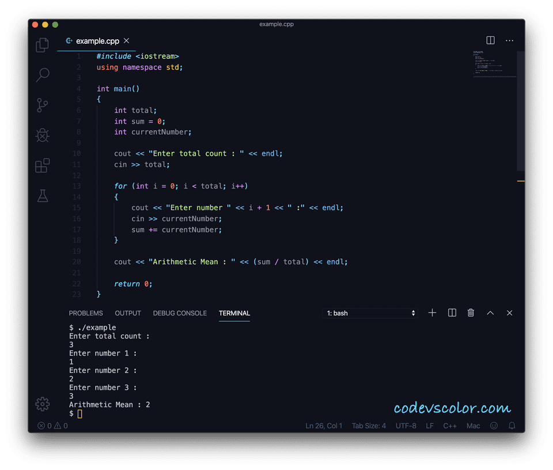Select the Testing flask icon

click(42, 195)
